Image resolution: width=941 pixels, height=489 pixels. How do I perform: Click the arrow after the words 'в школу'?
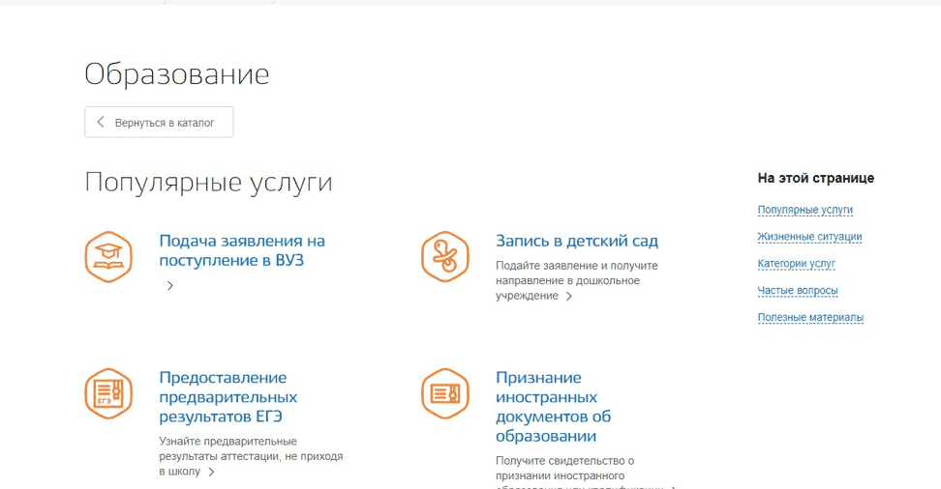[211, 473]
